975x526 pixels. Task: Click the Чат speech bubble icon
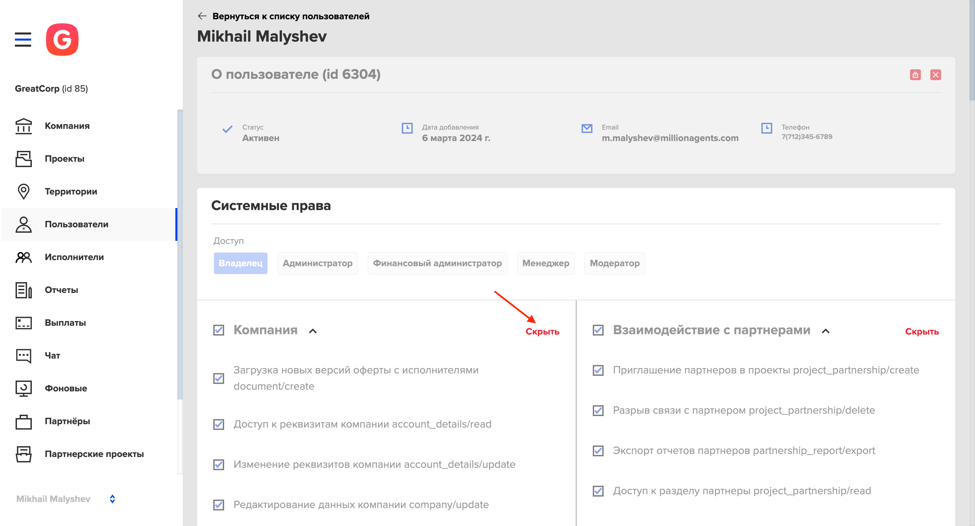pyautogui.click(x=23, y=356)
